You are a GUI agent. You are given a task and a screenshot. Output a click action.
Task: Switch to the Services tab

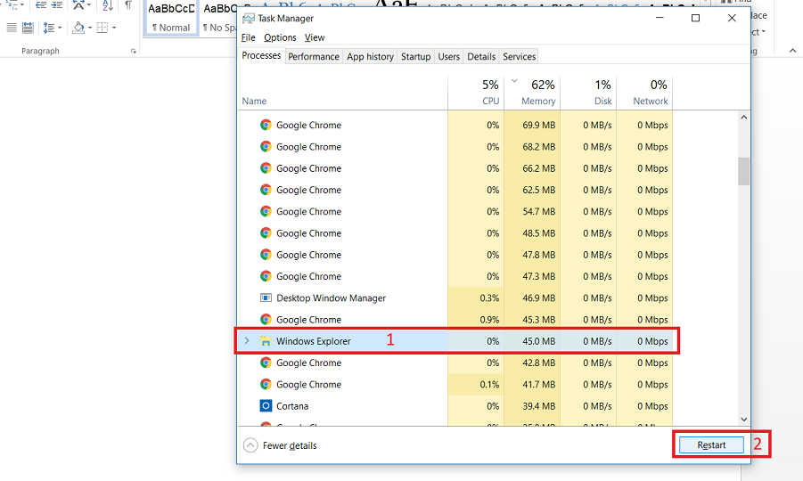[520, 57]
